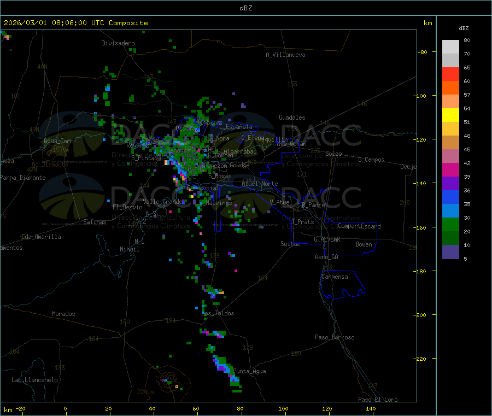Click the Carmensa map label
The height and width of the screenshot is (416, 492).
tap(335, 277)
